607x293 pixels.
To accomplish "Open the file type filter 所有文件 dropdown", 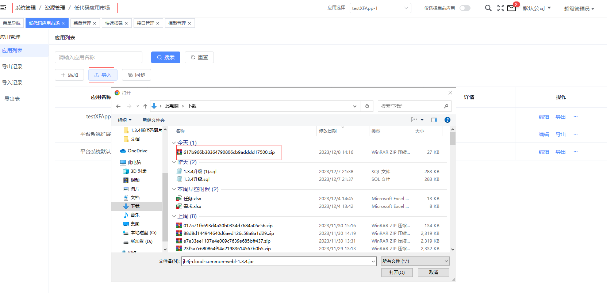I will pyautogui.click(x=415, y=261).
